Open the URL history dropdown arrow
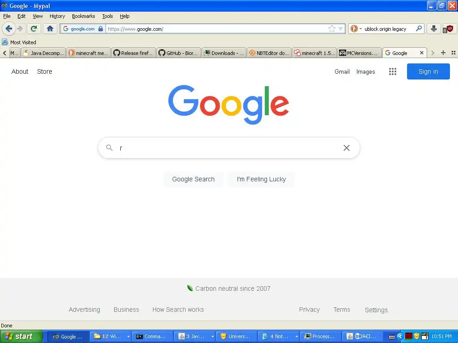Image resolution: width=458 pixels, height=343 pixels. tap(340, 29)
